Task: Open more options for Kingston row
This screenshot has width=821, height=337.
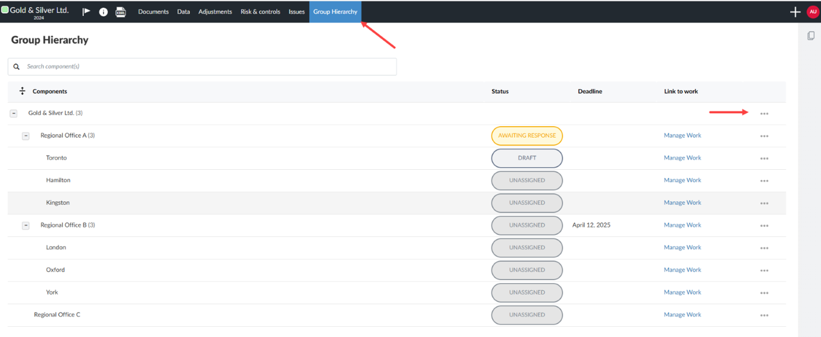Action: click(764, 203)
